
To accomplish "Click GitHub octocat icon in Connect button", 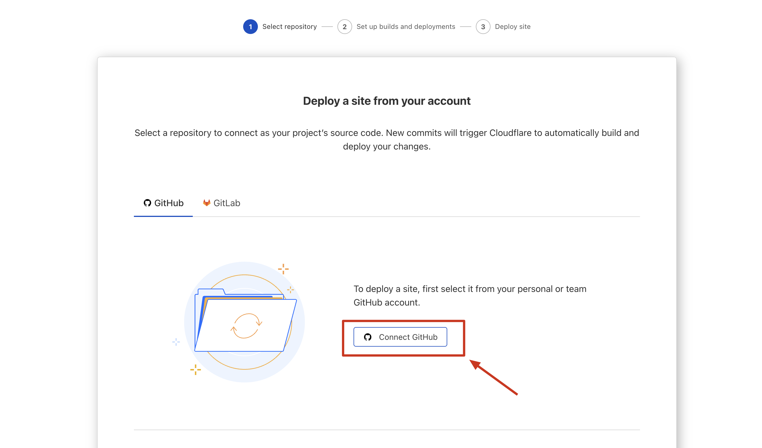I will [x=368, y=337].
